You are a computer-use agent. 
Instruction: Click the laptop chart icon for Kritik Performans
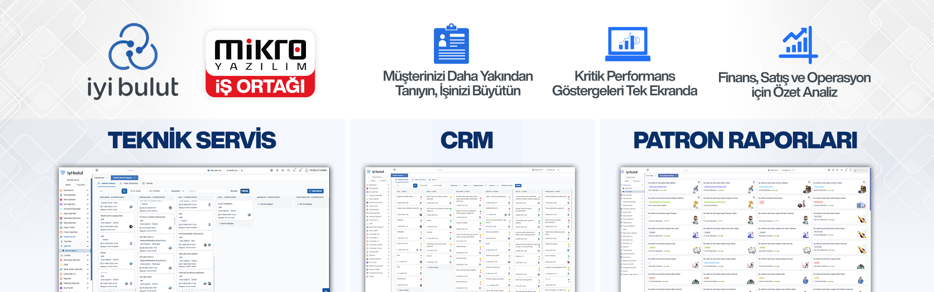[628, 44]
